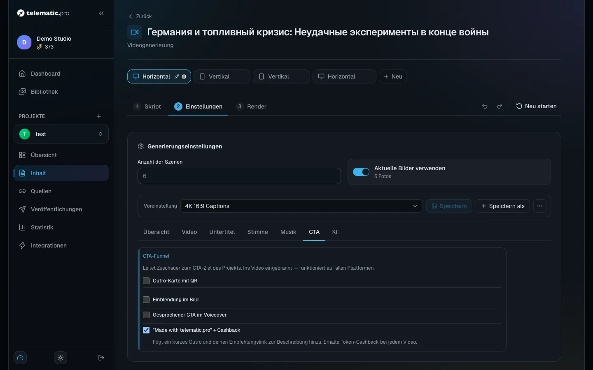Click the Speichern als button

point(503,206)
